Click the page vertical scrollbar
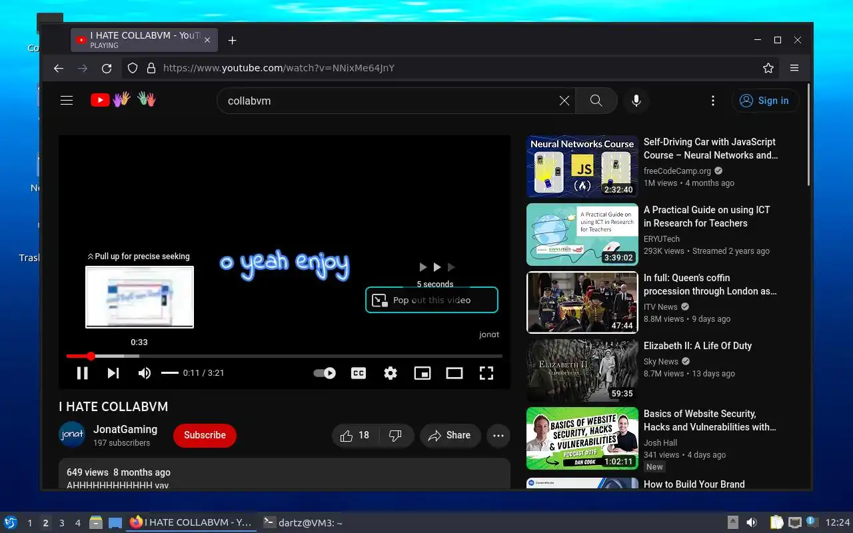Image resolution: width=853 pixels, height=533 pixels. click(809, 135)
